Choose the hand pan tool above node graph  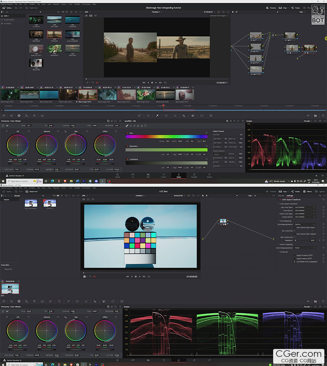tap(236, 12)
